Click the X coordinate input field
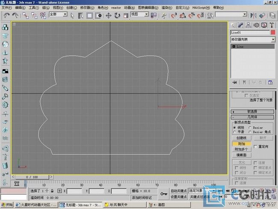 (74, 191)
